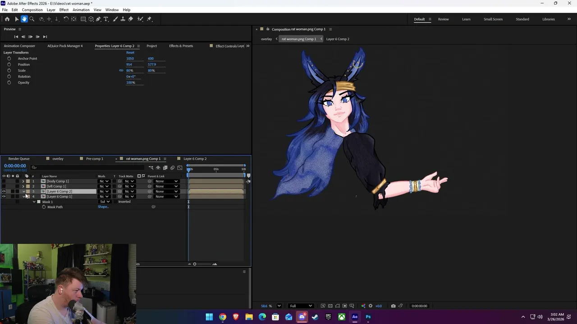Step back one frame in Preview
The height and width of the screenshot is (324, 577).
click(x=23, y=36)
